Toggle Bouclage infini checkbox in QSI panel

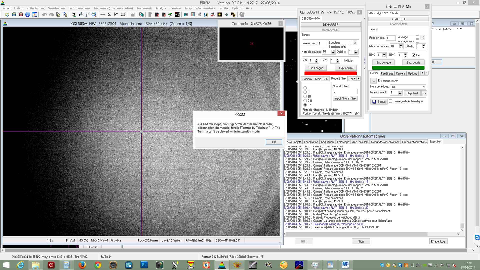click(x=349, y=47)
